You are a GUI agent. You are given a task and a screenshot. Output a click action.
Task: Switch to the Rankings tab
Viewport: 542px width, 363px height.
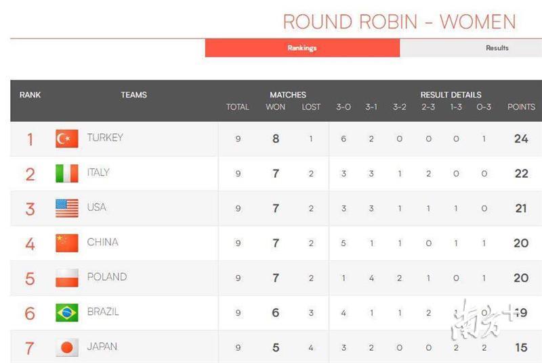pos(302,48)
